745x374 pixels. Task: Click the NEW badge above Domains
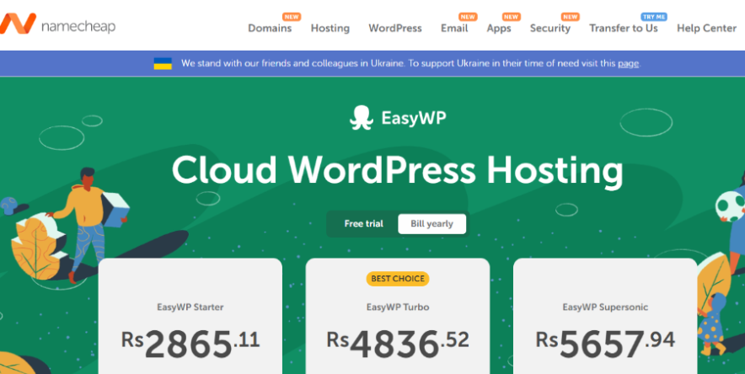tap(292, 17)
